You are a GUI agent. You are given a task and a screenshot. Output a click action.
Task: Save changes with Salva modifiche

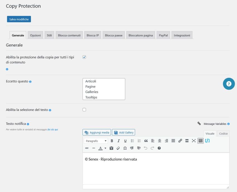19,19
